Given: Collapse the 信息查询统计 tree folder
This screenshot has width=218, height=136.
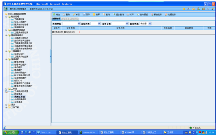Looking at the screenshot, I should coord(6,35).
